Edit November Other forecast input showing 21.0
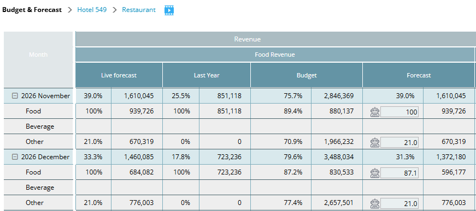 pos(399,142)
